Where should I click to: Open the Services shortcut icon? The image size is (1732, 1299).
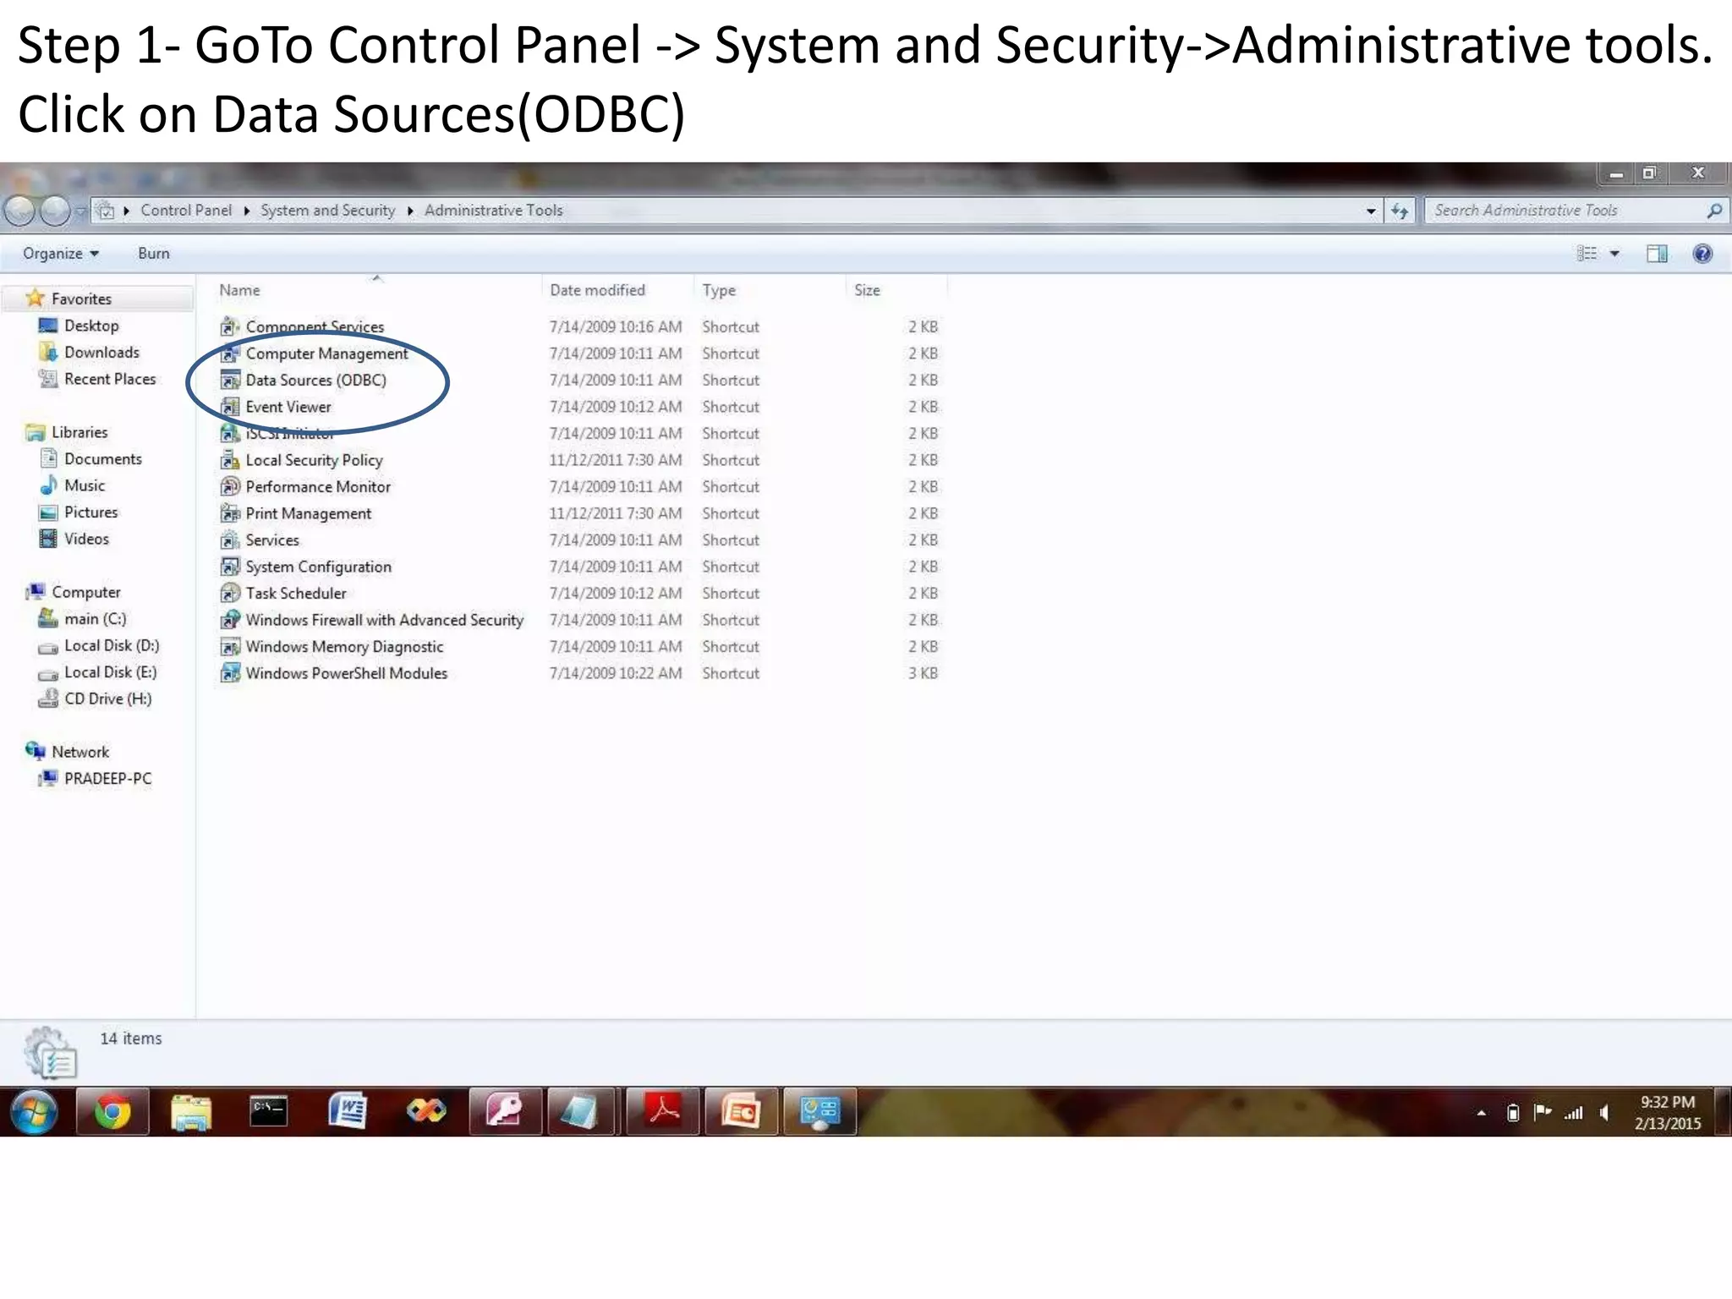point(230,540)
